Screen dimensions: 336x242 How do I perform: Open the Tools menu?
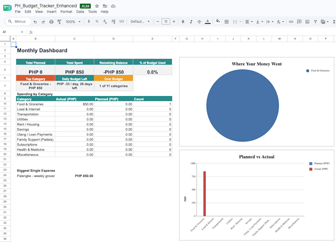[92, 11]
